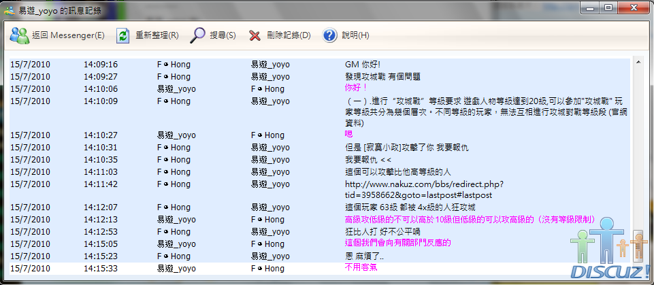Viewport: 654px width, 285px height.
Task: Click the green refresh arrows icon
Action: [123, 36]
